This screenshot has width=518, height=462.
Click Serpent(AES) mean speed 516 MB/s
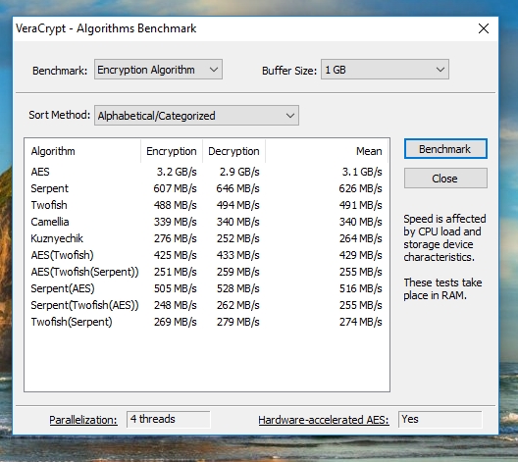coord(360,288)
